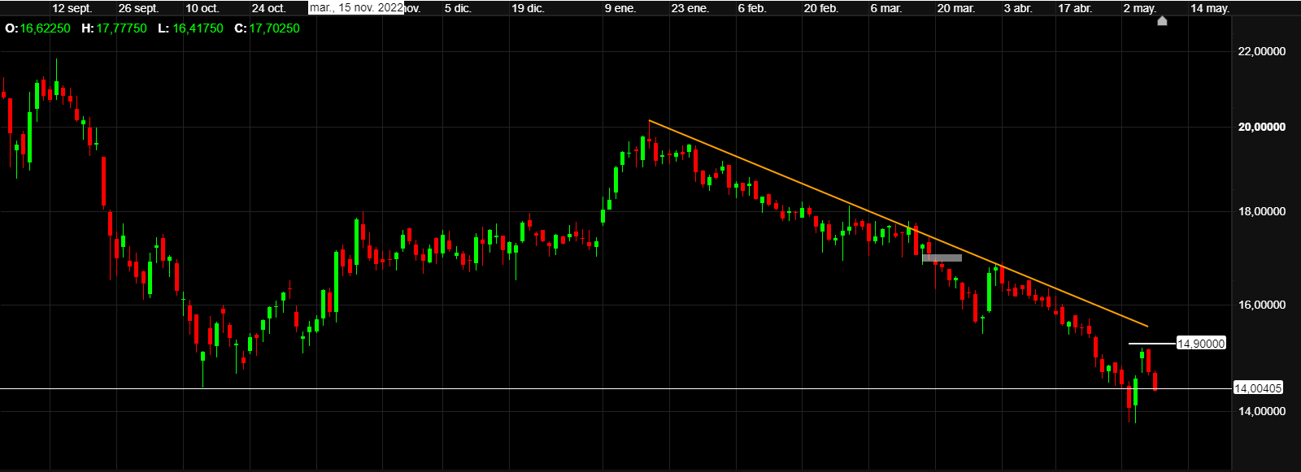The width and height of the screenshot is (1301, 472).
Task: Click the 14,00000 price axis label
Action: coord(1261,411)
